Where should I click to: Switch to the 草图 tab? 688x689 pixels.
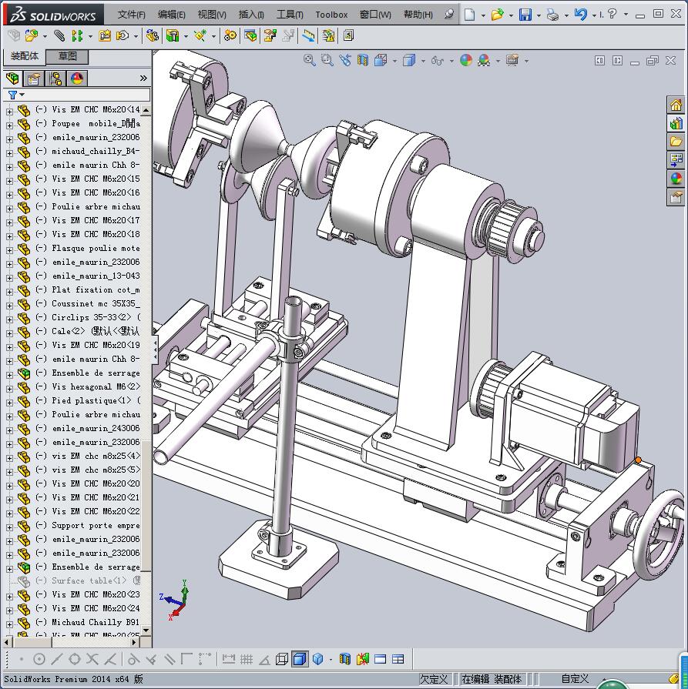pos(67,56)
